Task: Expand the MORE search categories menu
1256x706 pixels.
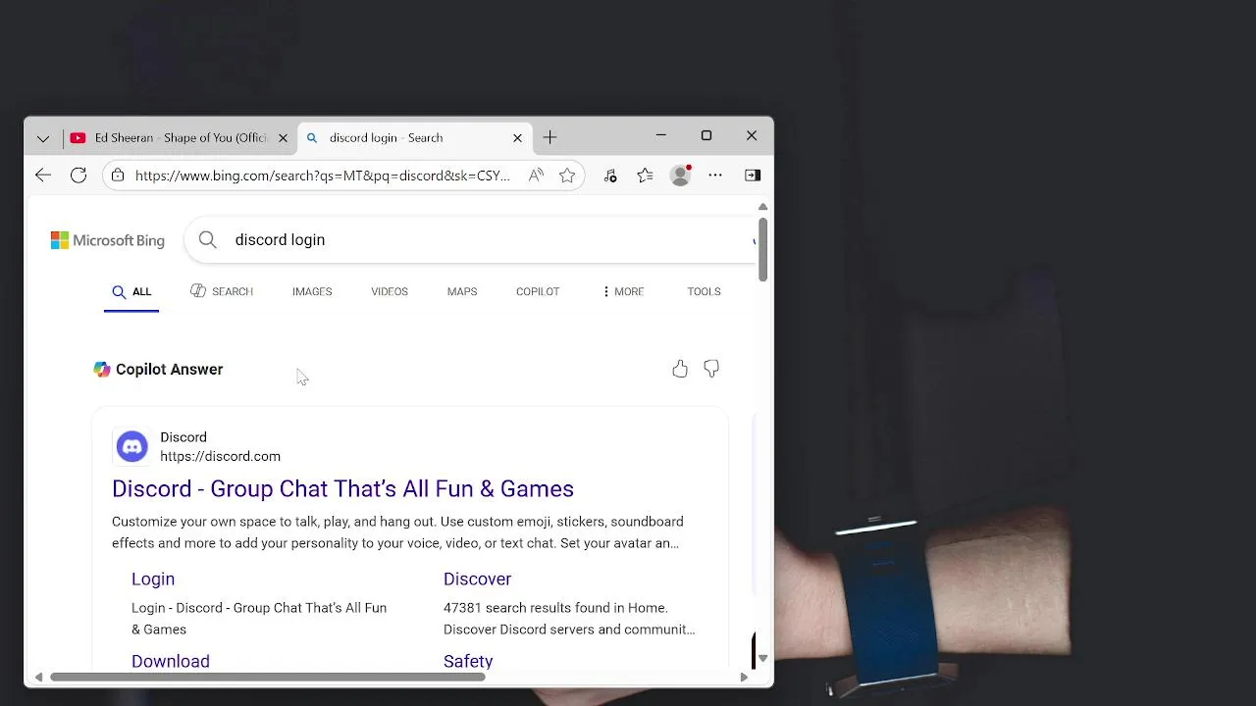Action: (x=623, y=291)
